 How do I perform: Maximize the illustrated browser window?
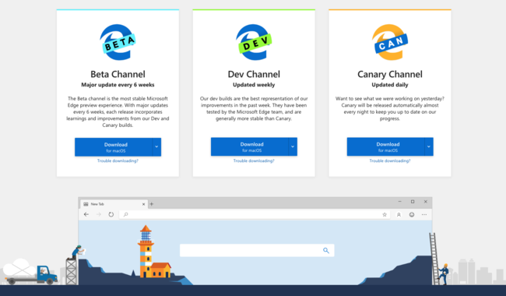413,202
